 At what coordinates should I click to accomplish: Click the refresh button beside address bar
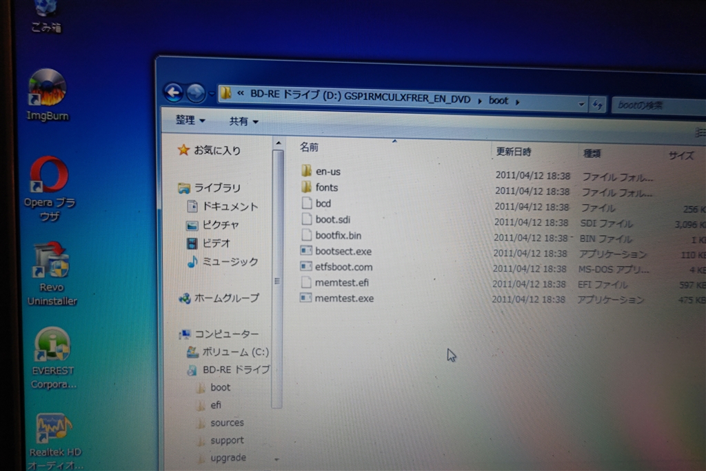[x=598, y=105]
